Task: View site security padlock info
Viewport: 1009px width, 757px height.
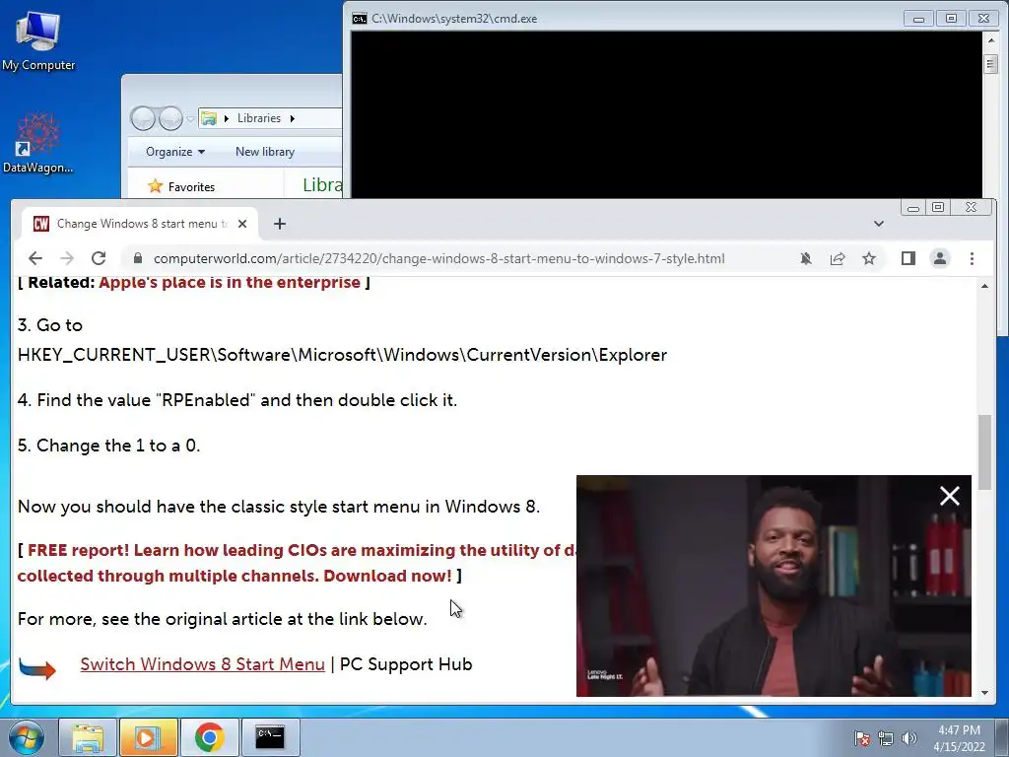Action: [138, 259]
